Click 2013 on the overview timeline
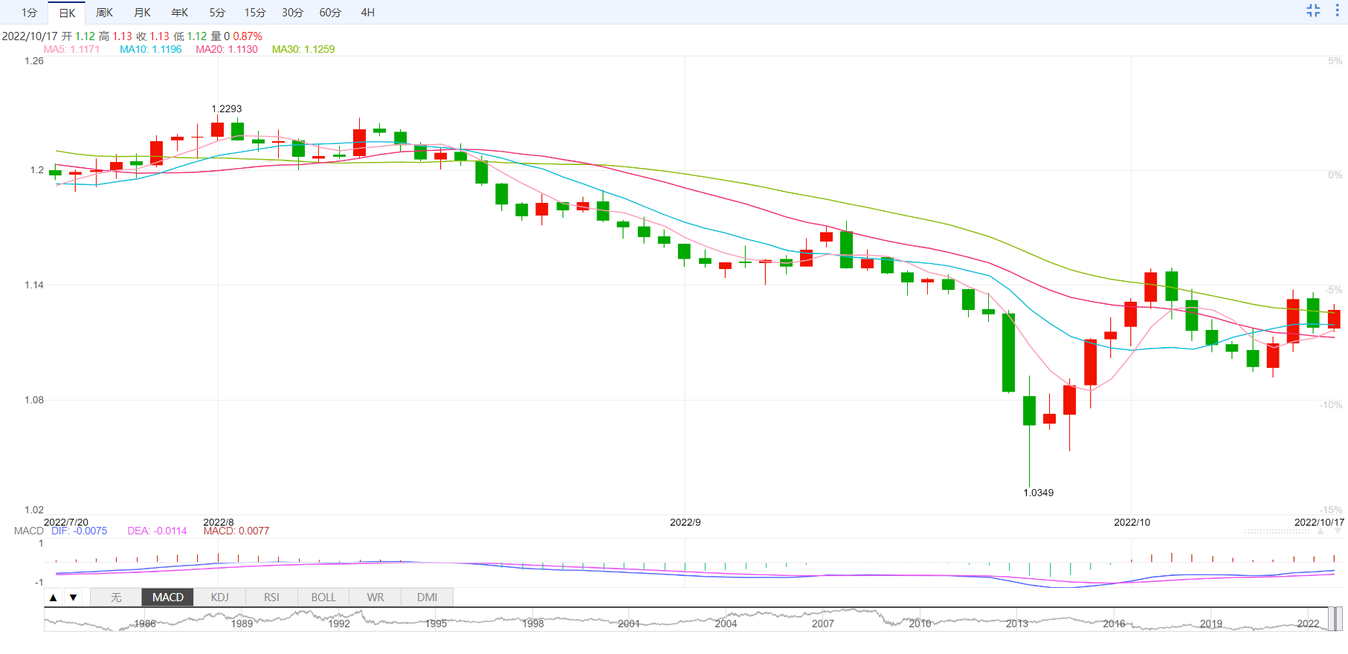1348x654 pixels. (x=1016, y=624)
